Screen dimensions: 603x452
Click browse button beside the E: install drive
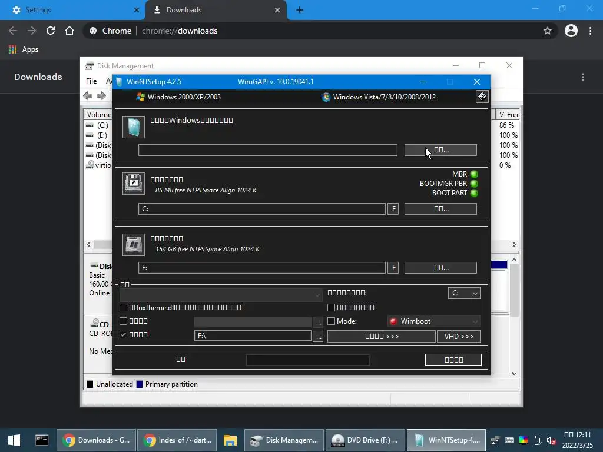click(440, 268)
